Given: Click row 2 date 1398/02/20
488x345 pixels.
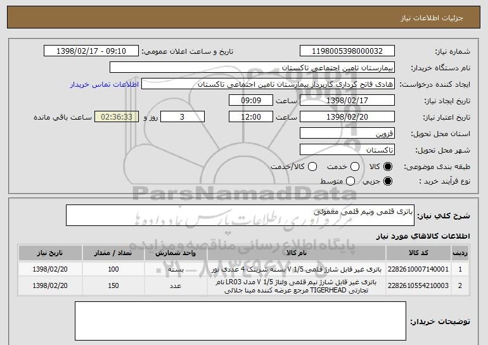Looking at the screenshot, I should (x=50, y=285).
